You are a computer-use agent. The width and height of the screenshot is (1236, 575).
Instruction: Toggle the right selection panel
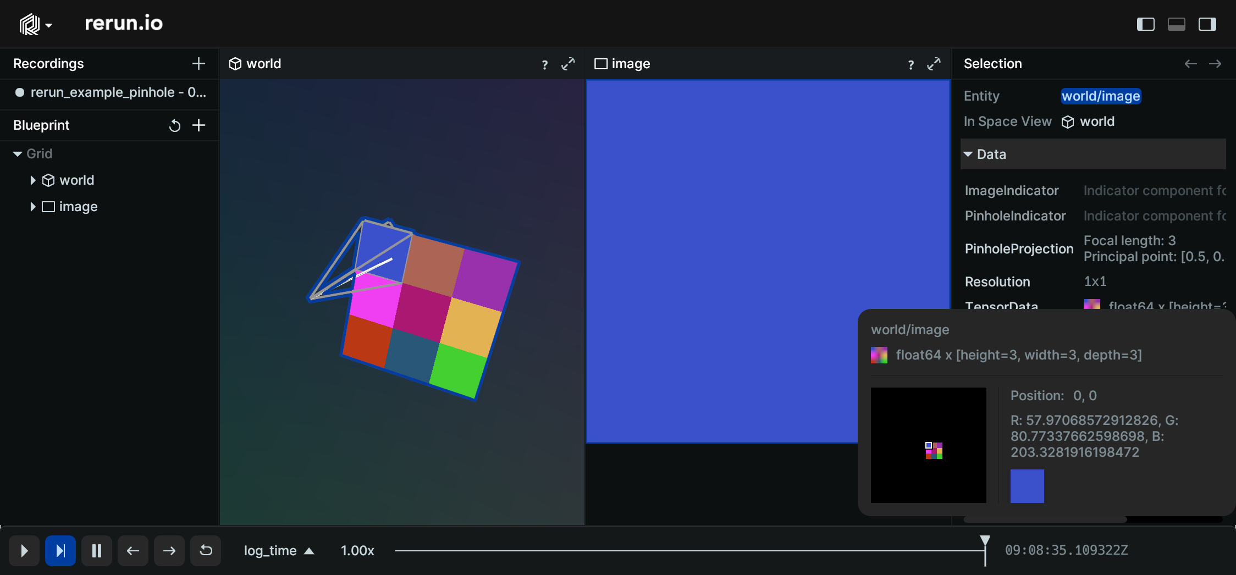(1207, 24)
